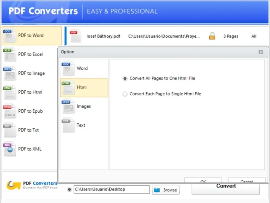Open the Html options tab
Viewport: 270px width, 203px height.
point(84,88)
